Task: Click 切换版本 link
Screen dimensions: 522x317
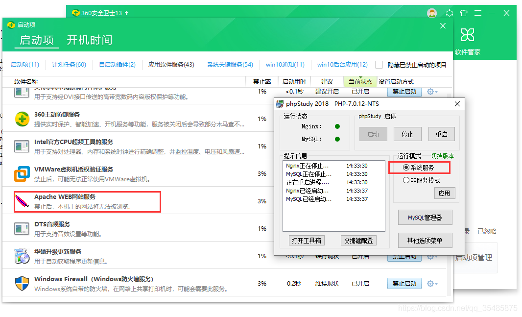Action: [443, 156]
